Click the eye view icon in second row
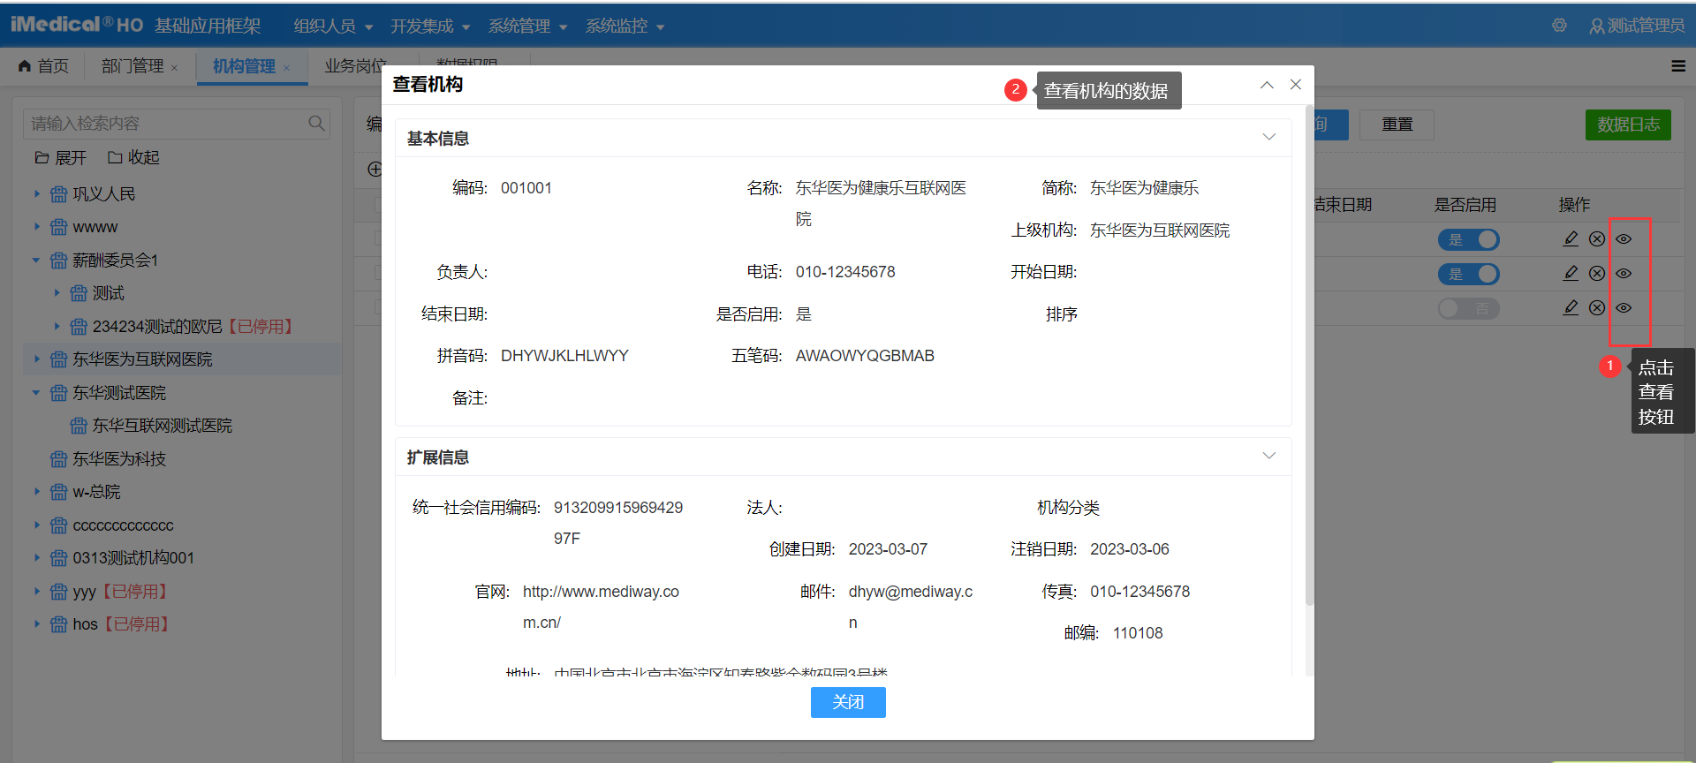Viewport: 1696px width, 763px height. pos(1624,273)
